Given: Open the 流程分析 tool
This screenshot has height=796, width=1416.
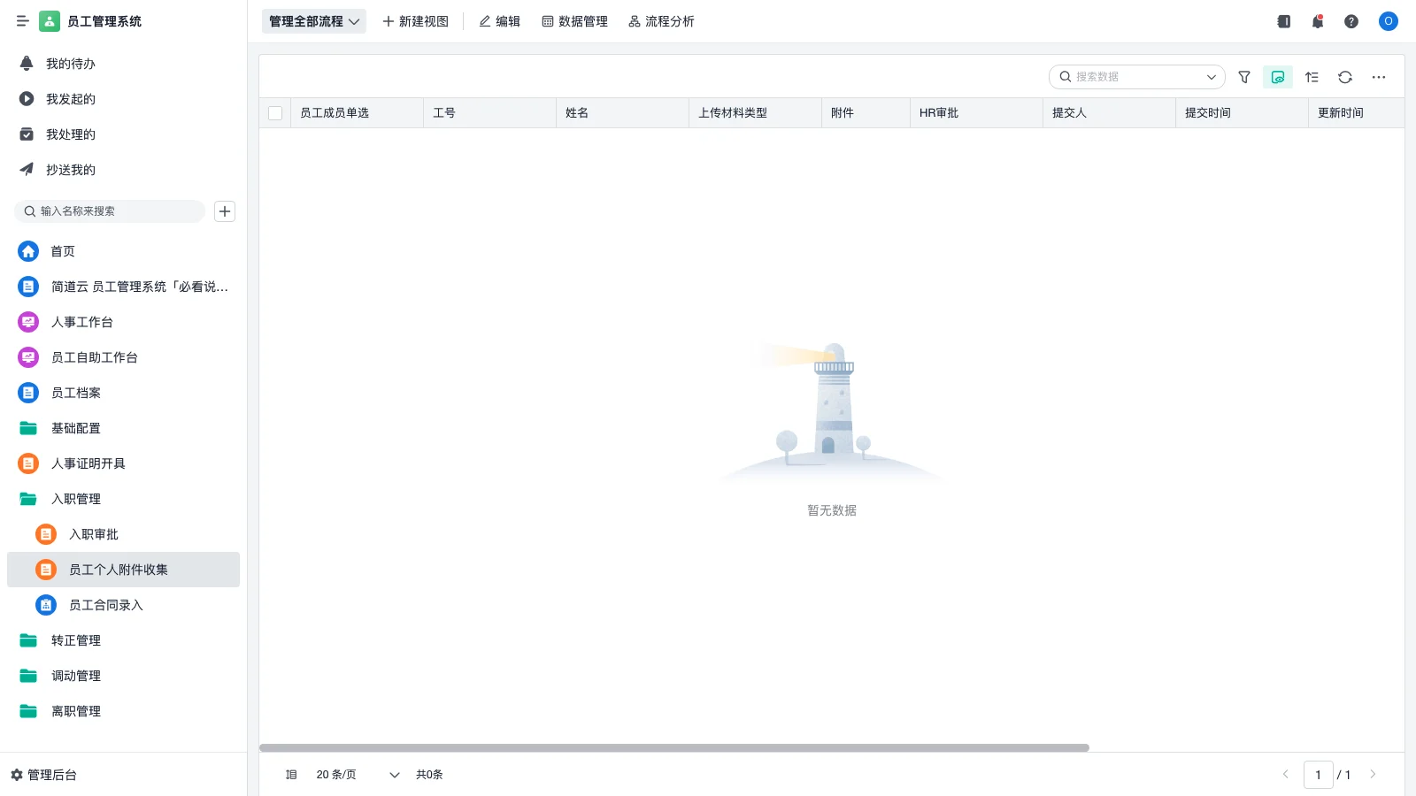Looking at the screenshot, I should click(x=662, y=21).
